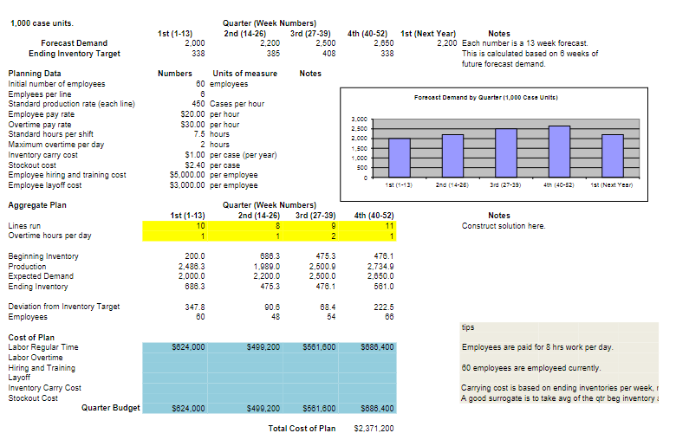
Task: Click the Employee pay rate value $20.00
Action: (192, 114)
